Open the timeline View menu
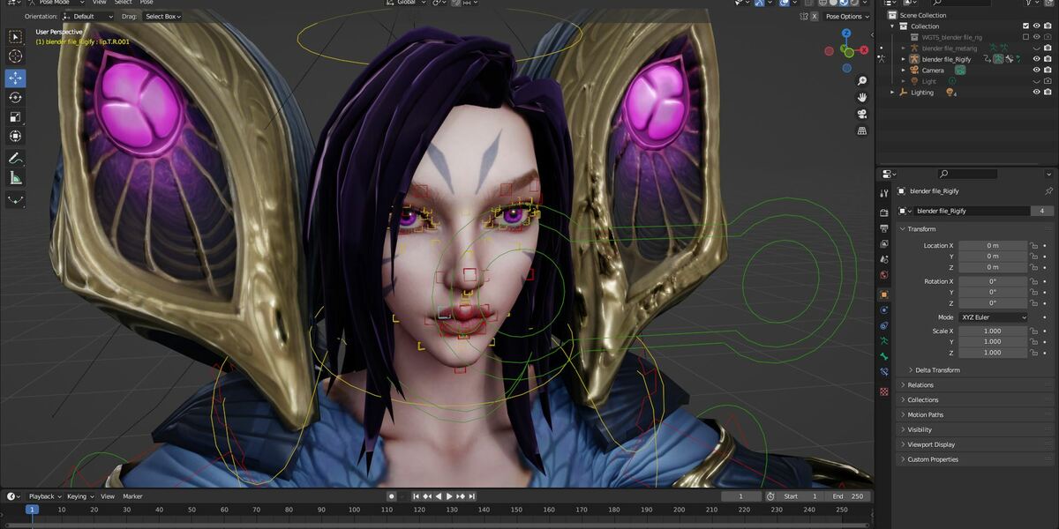This screenshot has height=529, width=1059. [108, 496]
